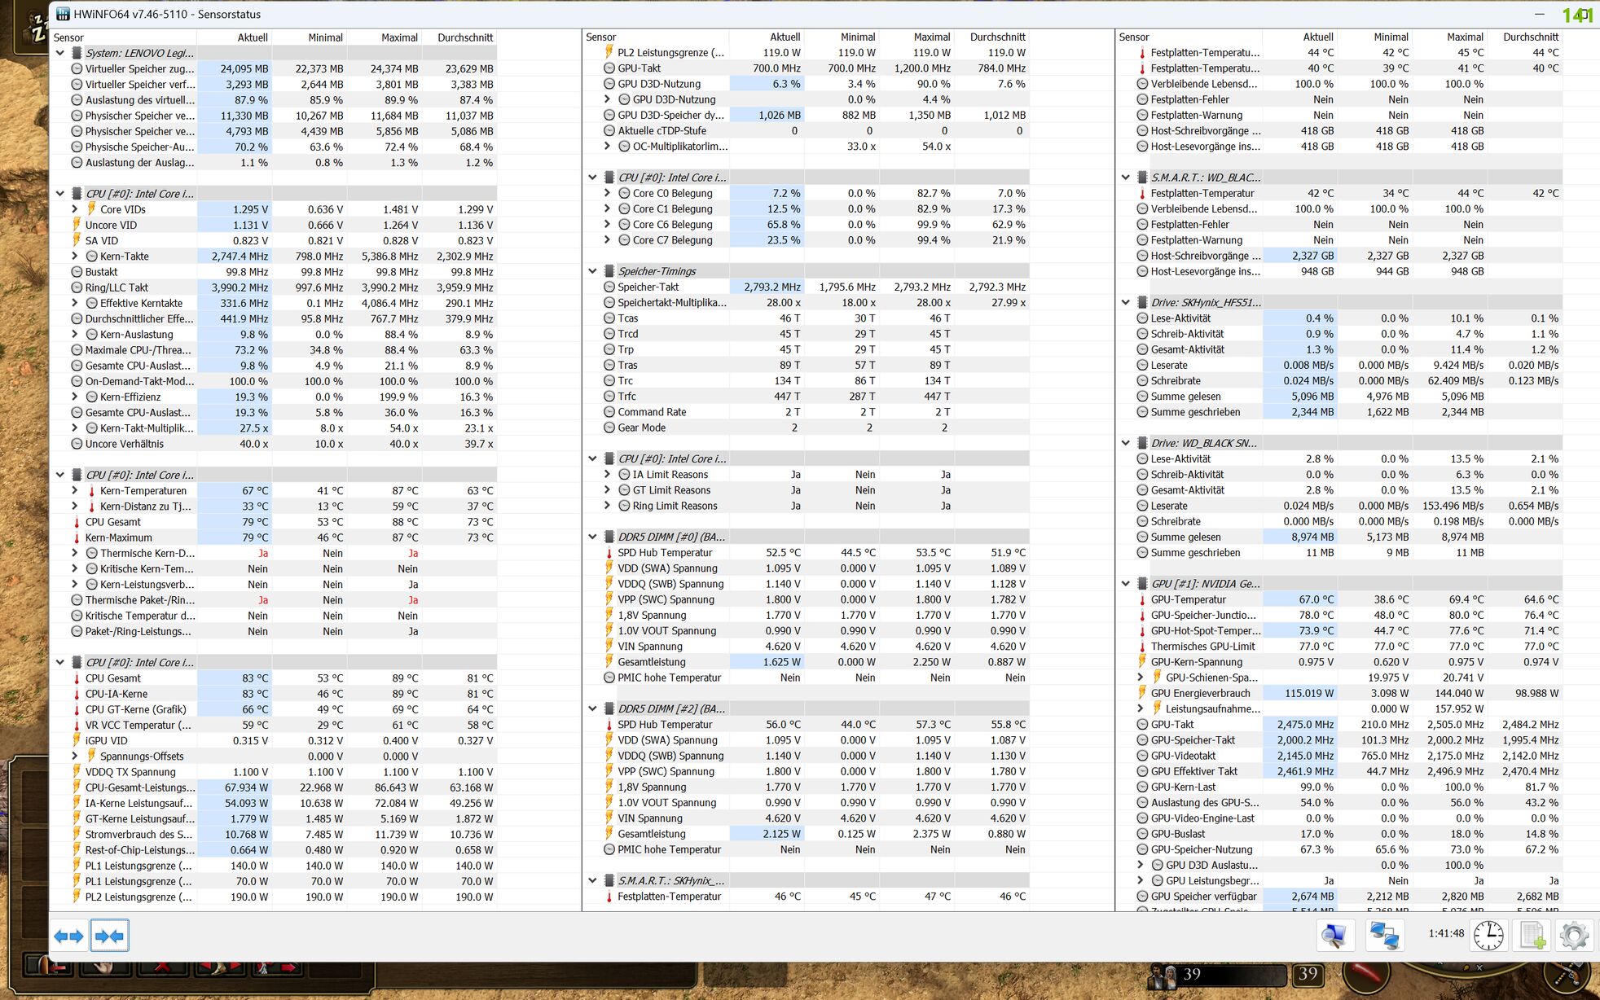Expand the GPU-Schienen-Spa... row
The image size is (1600, 1000).
1141,678
